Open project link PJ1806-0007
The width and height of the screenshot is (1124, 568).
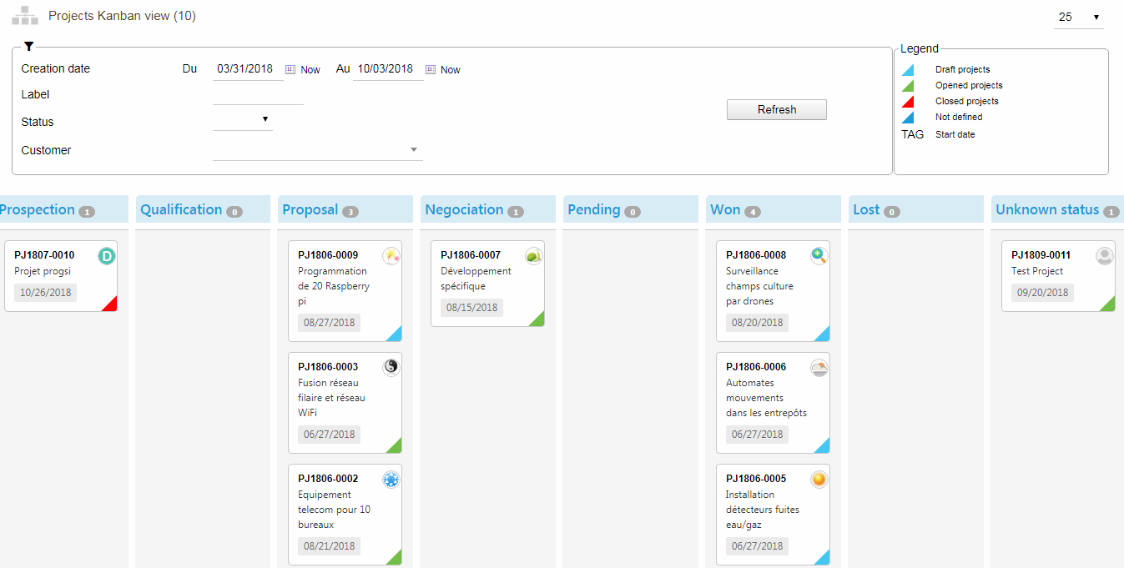(471, 255)
